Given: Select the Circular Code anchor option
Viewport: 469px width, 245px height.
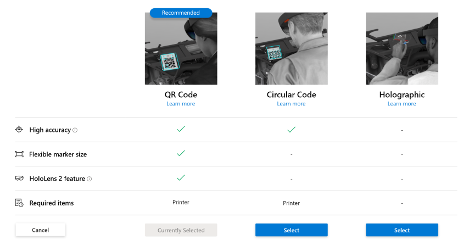Looking at the screenshot, I should (291, 230).
